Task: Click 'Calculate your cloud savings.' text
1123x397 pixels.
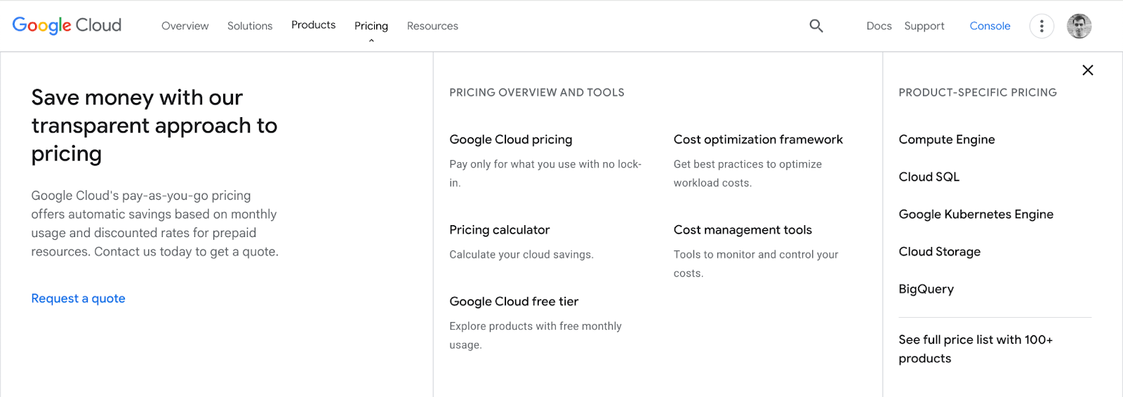Action: [521, 255]
